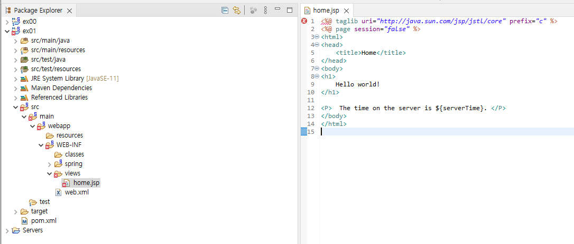Collapse the webapp folder
The width and height of the screenshot is (574, 244).
[x=32, y=126]
